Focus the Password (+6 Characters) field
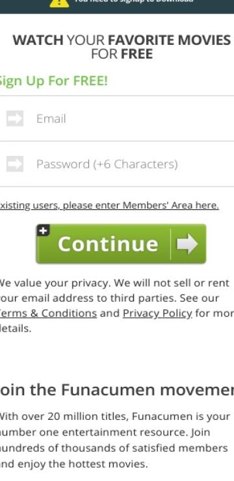This screenshot has height=481, width=234. [x=117, y=164]
